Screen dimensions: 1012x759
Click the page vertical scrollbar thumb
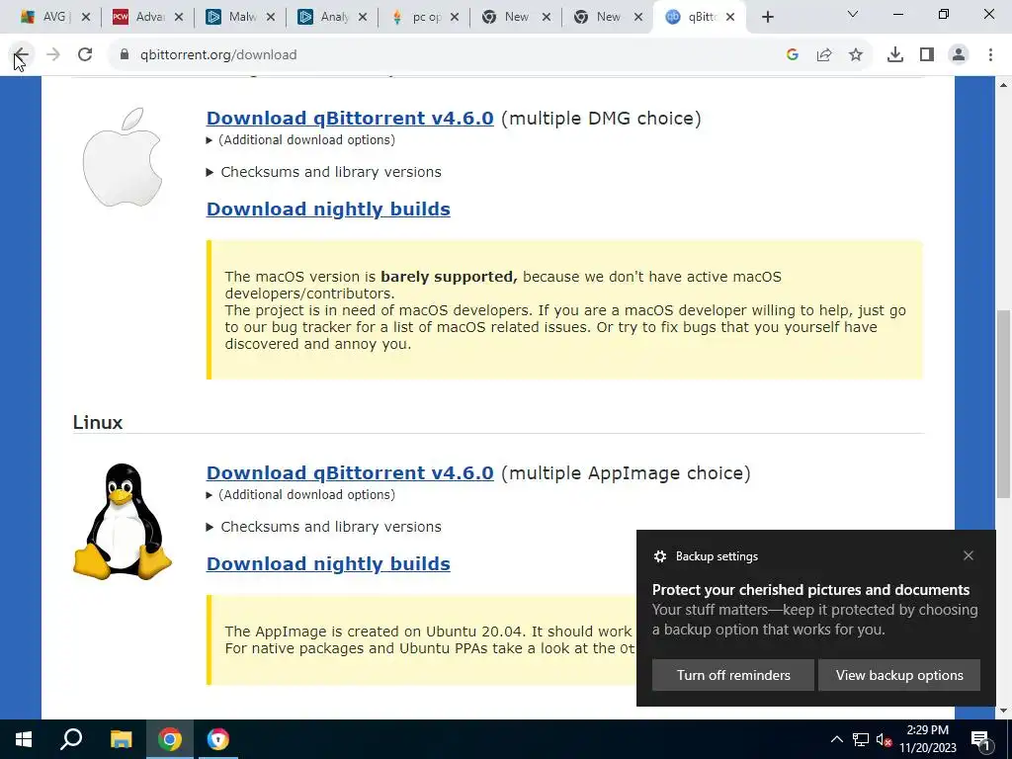[1004, 404]
